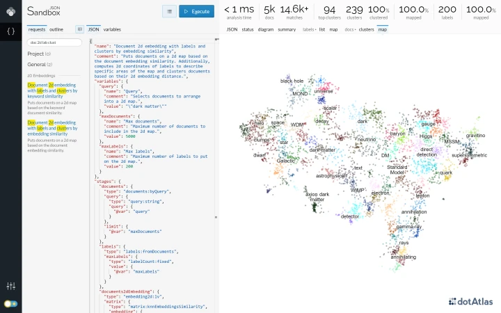Open the docs clusters view

tap(366, 29)
